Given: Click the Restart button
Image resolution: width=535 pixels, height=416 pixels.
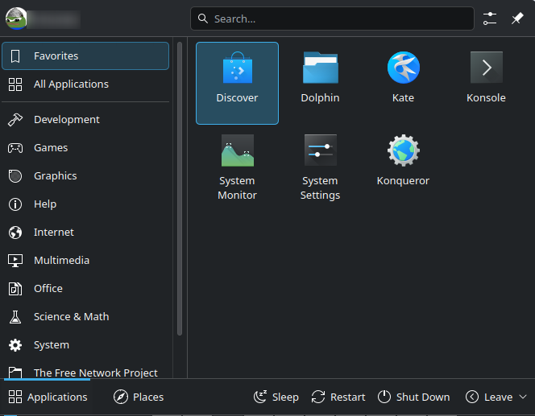Looking at the screenshot, I should click(338, 397).
